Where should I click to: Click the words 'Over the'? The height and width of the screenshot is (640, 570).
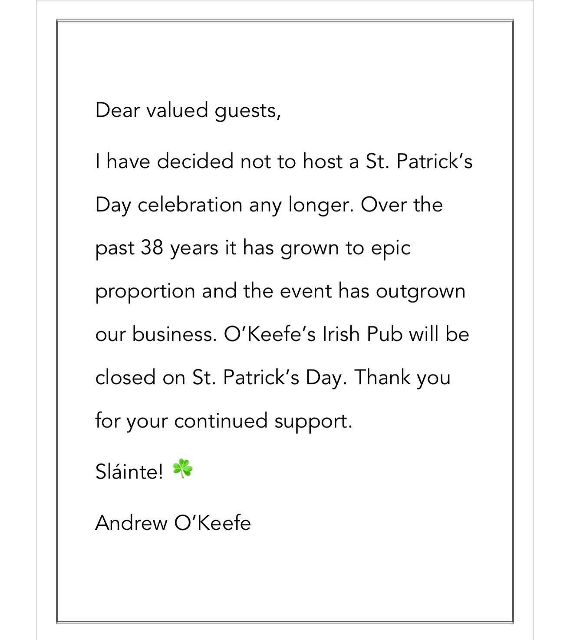(x=402, y=205)
